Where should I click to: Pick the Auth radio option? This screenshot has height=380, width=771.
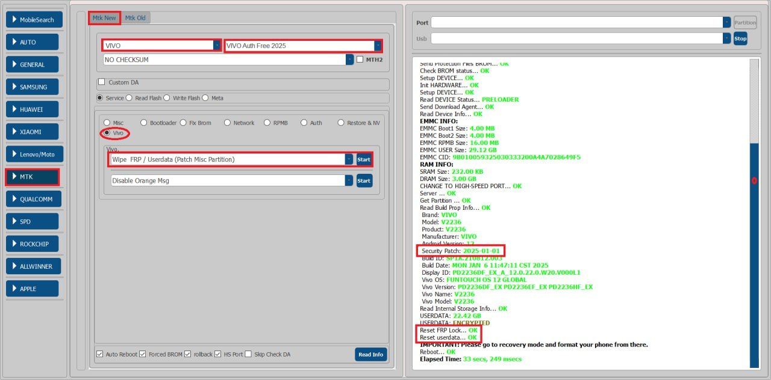coord(304,123)
